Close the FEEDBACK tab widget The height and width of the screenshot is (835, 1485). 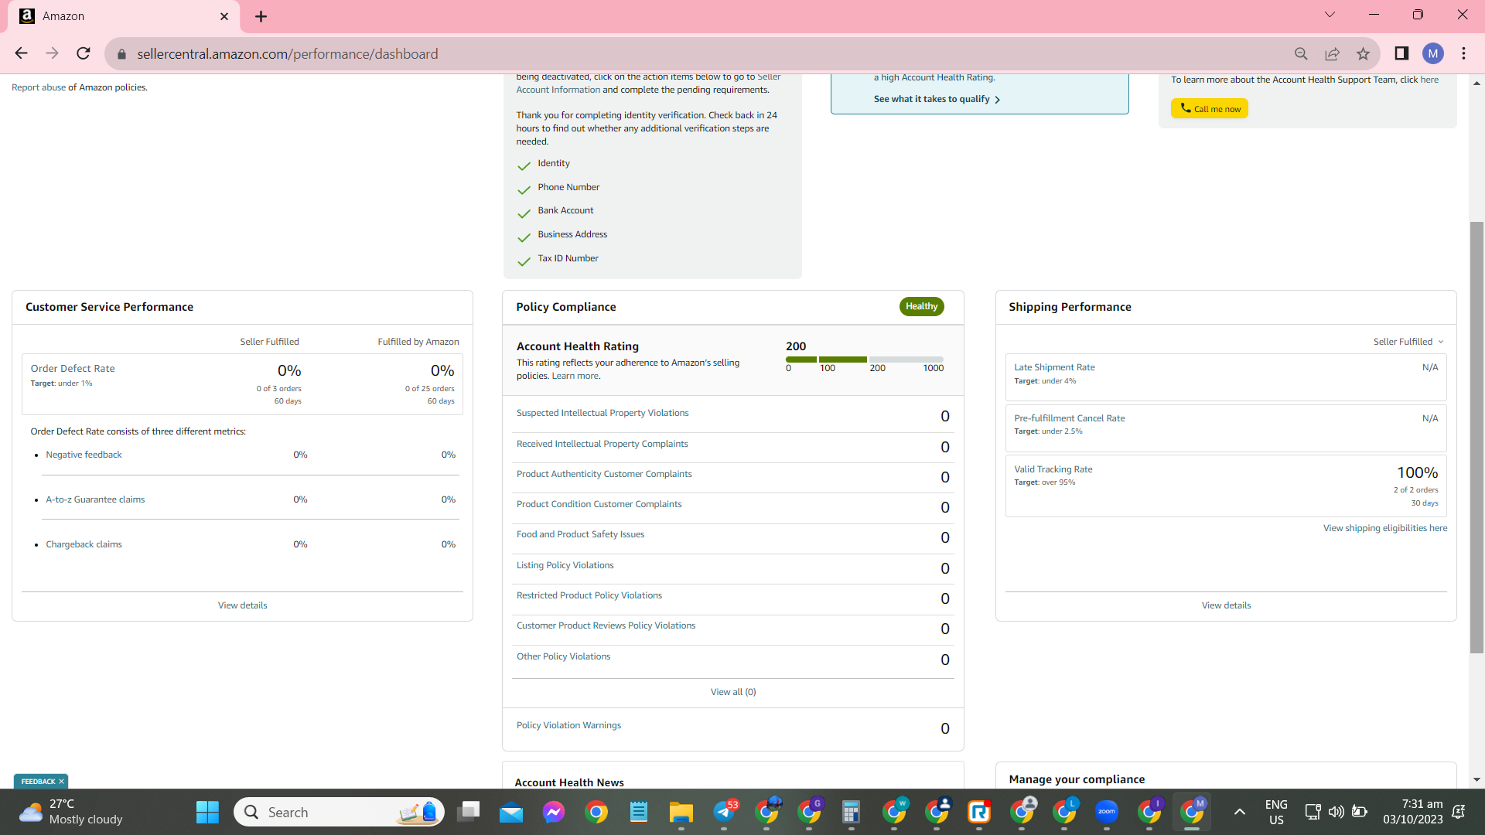(61, 782)
